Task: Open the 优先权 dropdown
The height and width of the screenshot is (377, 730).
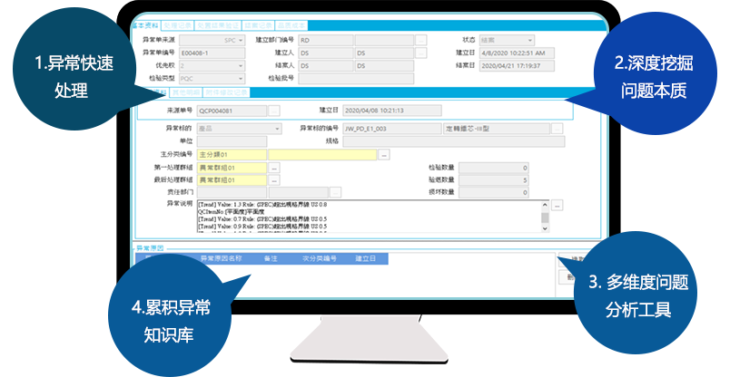Action: pos(240,66)
